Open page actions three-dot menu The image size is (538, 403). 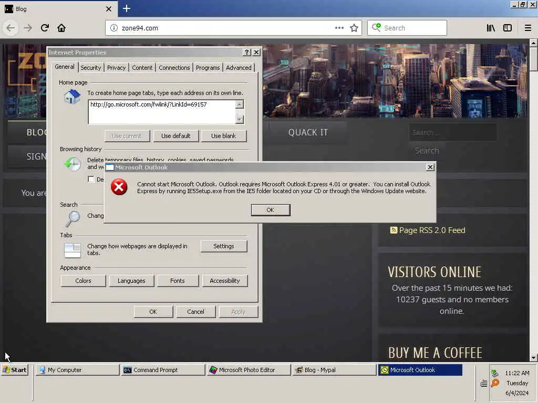tap(339, 28)
